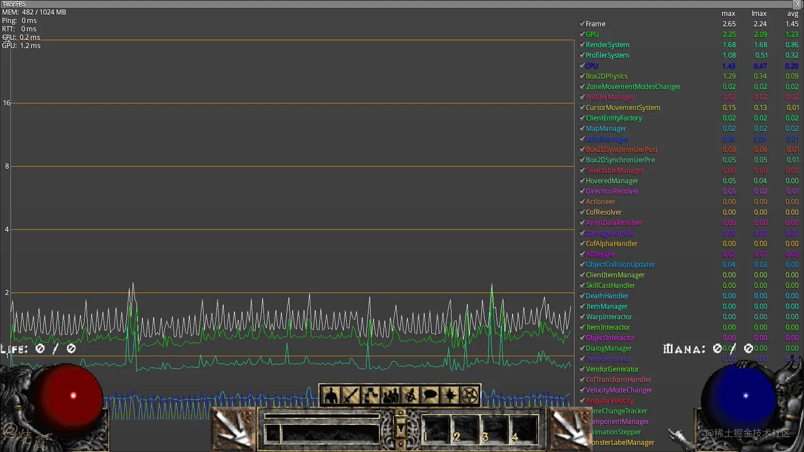Toggle the blue CPU checkbox
The width and height of the screenshot is (804, 452).
582,66
